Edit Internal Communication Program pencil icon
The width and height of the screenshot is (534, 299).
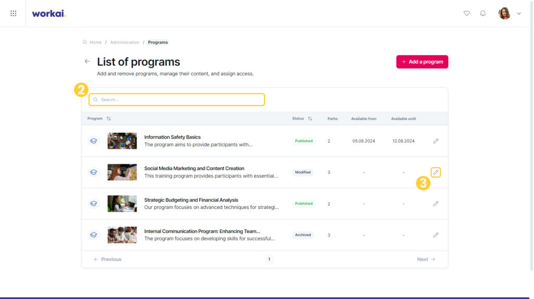(435, 235)
